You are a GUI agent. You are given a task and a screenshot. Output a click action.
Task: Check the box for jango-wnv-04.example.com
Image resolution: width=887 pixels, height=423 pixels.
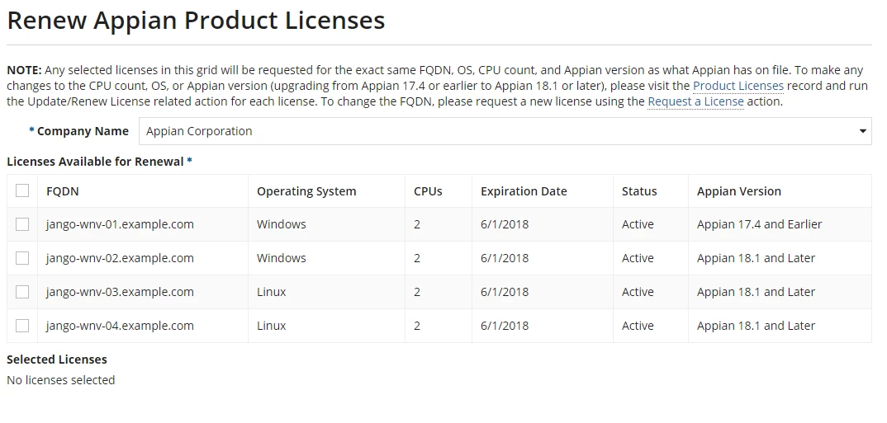click(x=22, y=326)
